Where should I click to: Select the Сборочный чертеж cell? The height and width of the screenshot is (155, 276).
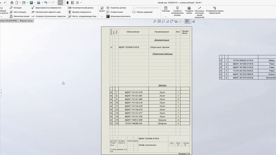coord(160,47)
